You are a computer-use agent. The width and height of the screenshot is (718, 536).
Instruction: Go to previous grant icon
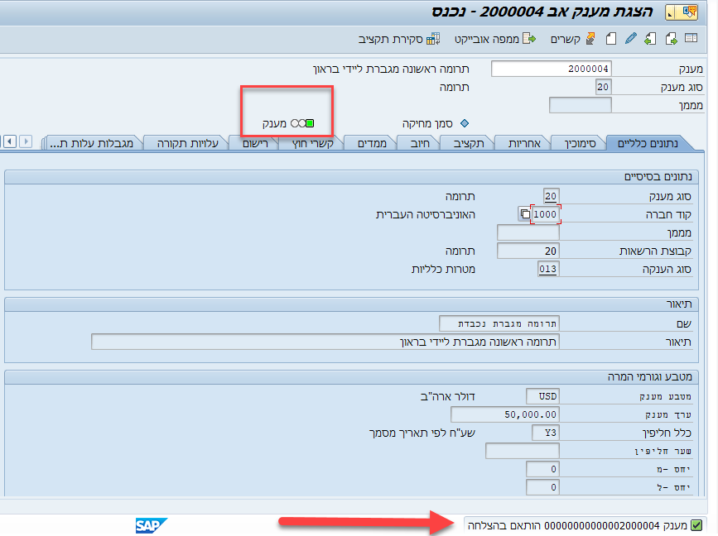click(650, 39)
